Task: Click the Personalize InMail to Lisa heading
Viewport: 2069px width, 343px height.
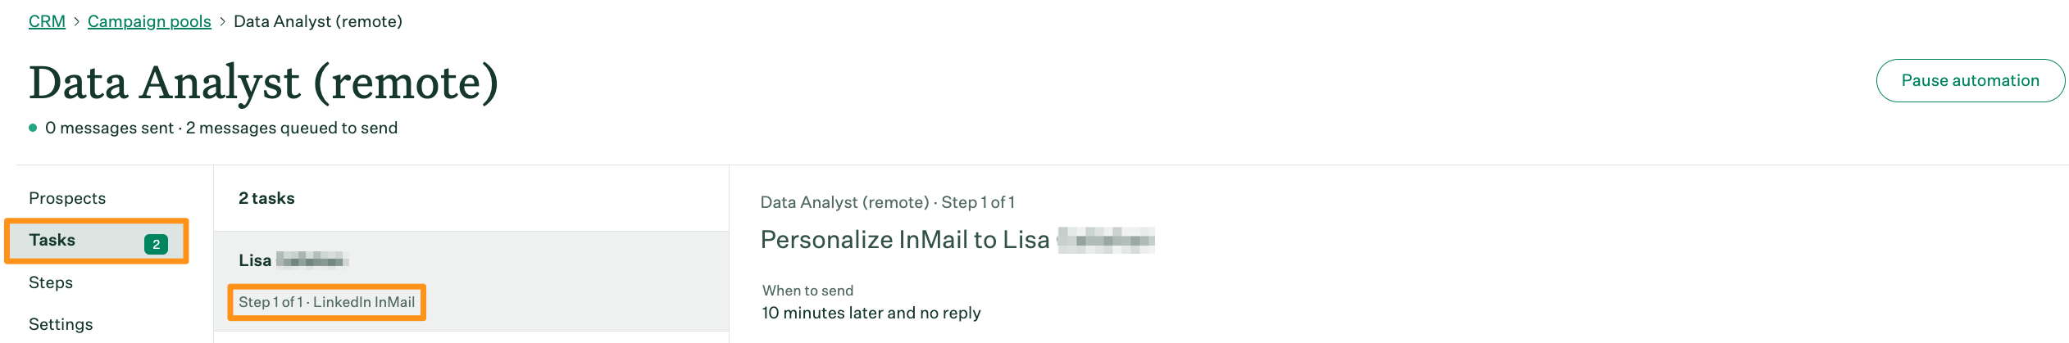Action: tap(957, 240)
